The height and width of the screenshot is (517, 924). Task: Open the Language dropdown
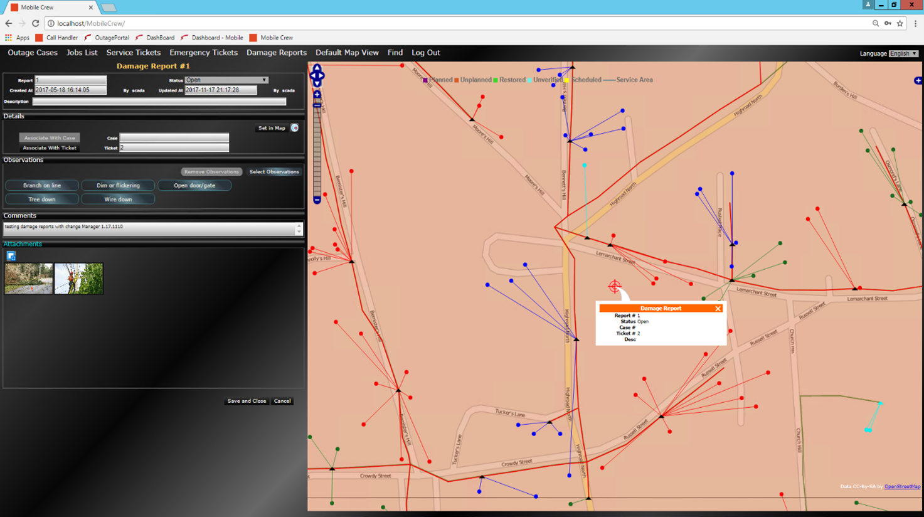pyautogui.click(x=903, y=53)
